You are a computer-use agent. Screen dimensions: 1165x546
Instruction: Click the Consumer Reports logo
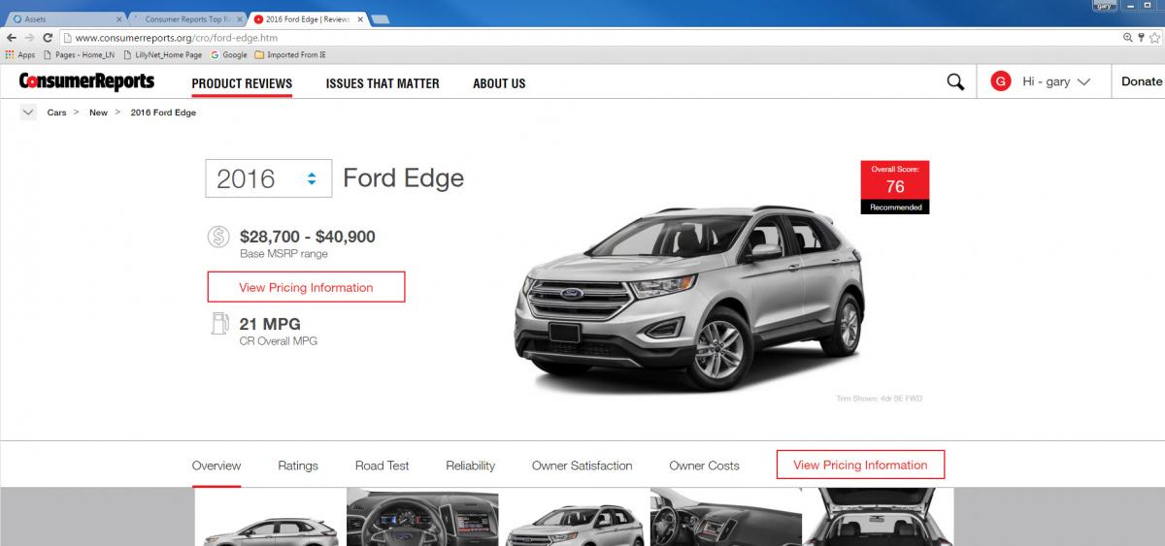pyautogui.click(x=86, y=82)
